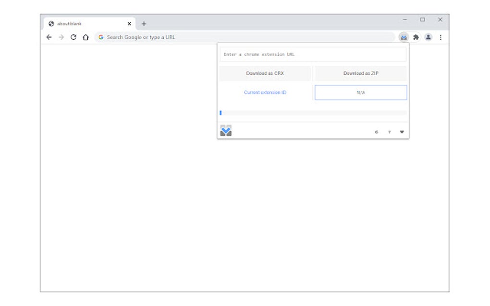490x306 pixels.
Task: Open a new tab with plus button
Action: click(144, 24)
